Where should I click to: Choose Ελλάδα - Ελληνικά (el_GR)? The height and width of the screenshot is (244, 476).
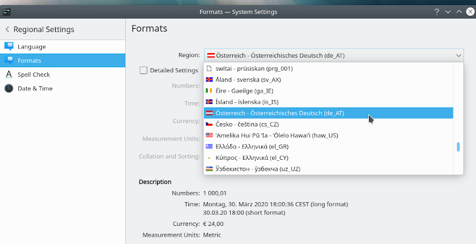329,146
